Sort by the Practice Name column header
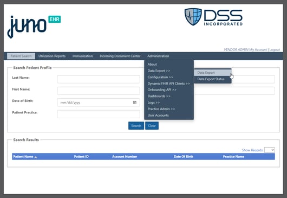Viewport: 287px width, 198px height. click(233, 157)
